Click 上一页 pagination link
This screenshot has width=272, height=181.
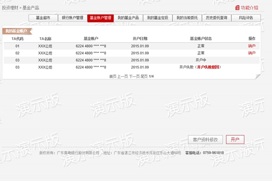(123, 77)
